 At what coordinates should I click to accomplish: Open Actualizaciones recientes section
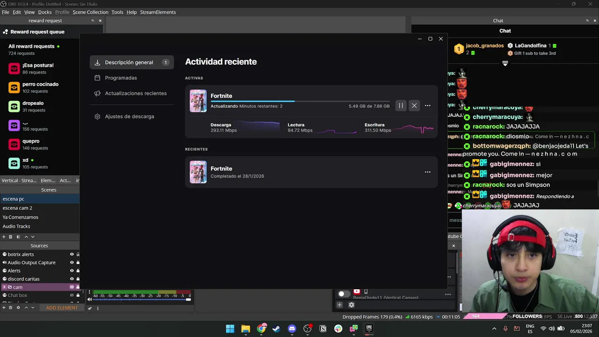(x=131, y=93)
